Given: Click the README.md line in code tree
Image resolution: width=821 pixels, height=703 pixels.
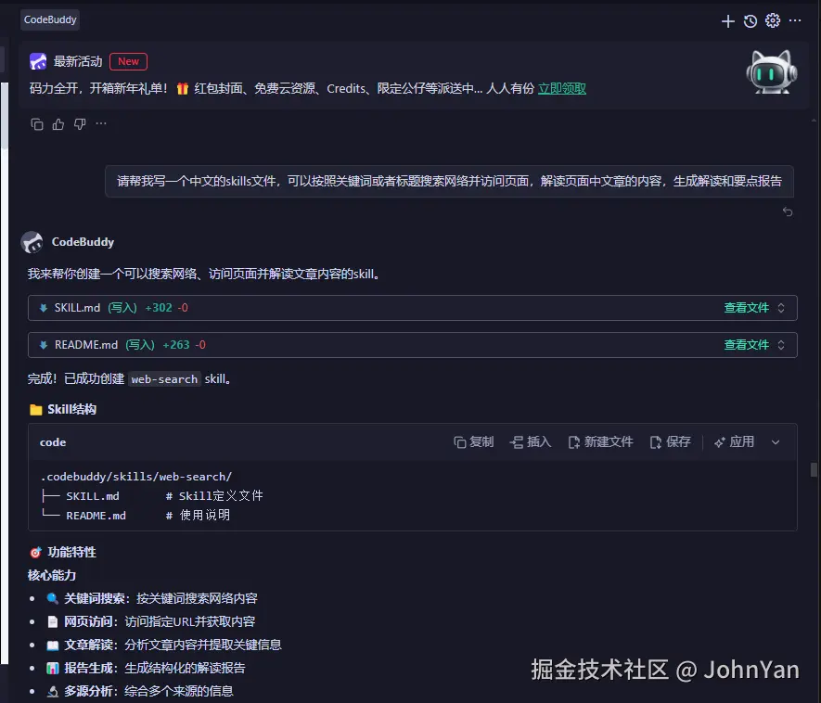Looking at the screenshot, I should point(135,516).
